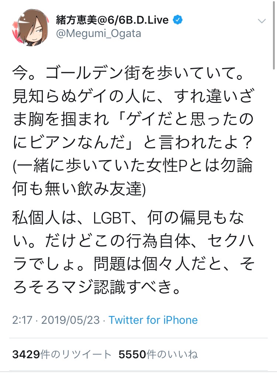The image size is (277, 373).
Task: Open the Twitter for iPhone source link
Action: tap(153, 320)
